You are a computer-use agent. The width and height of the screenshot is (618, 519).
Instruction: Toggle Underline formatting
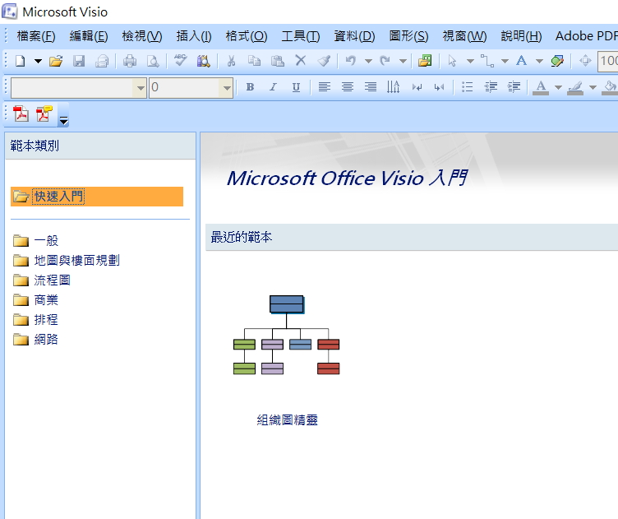pyautogui.click(x=297, y=87)
